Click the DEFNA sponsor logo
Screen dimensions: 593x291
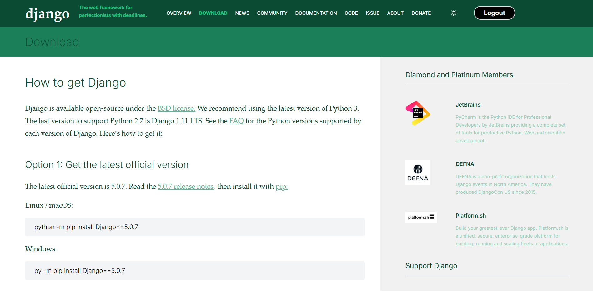[418, 172]
